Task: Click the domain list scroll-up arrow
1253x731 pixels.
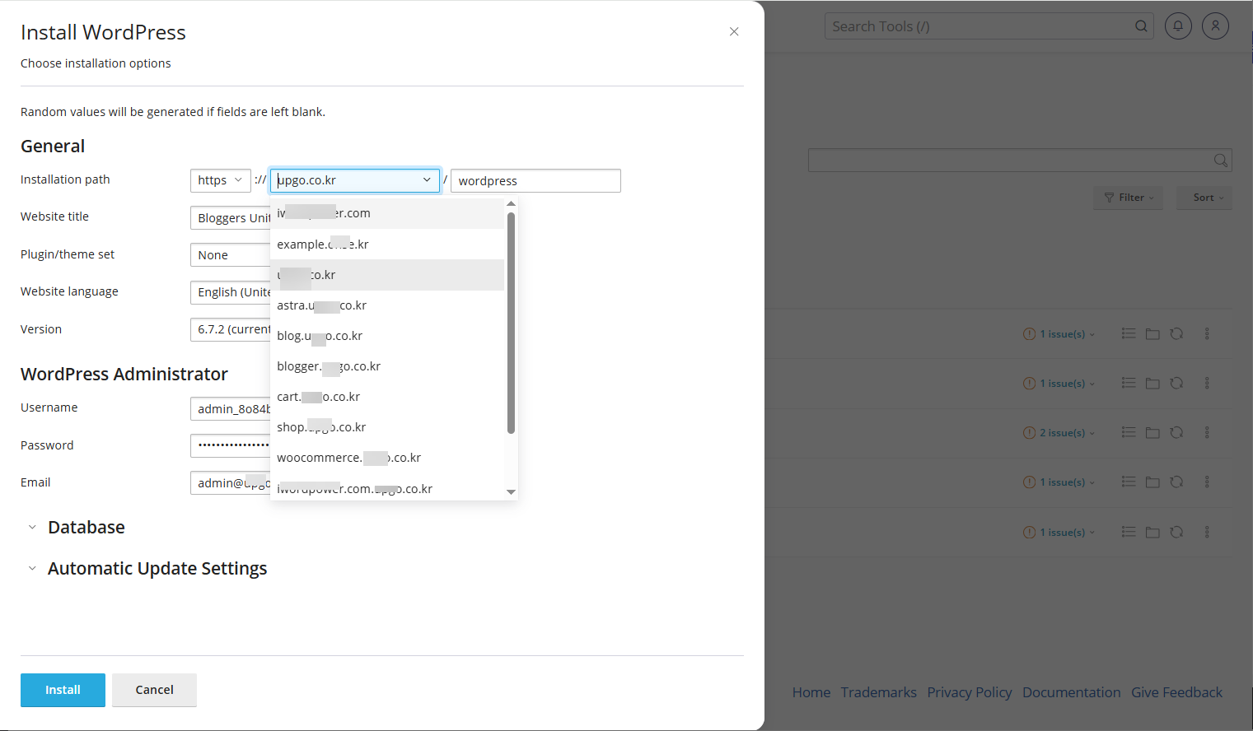Action: click(x=511, y=203)
